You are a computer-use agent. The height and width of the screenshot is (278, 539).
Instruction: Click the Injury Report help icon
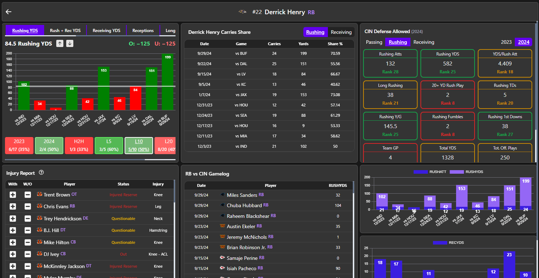(x=41, y=173)
